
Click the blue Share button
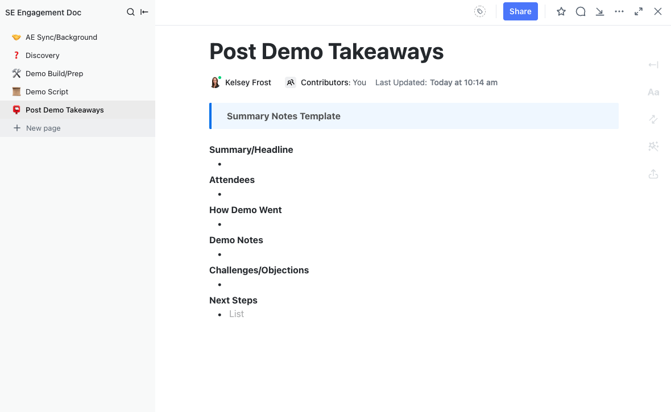click(x=520, y=11)
